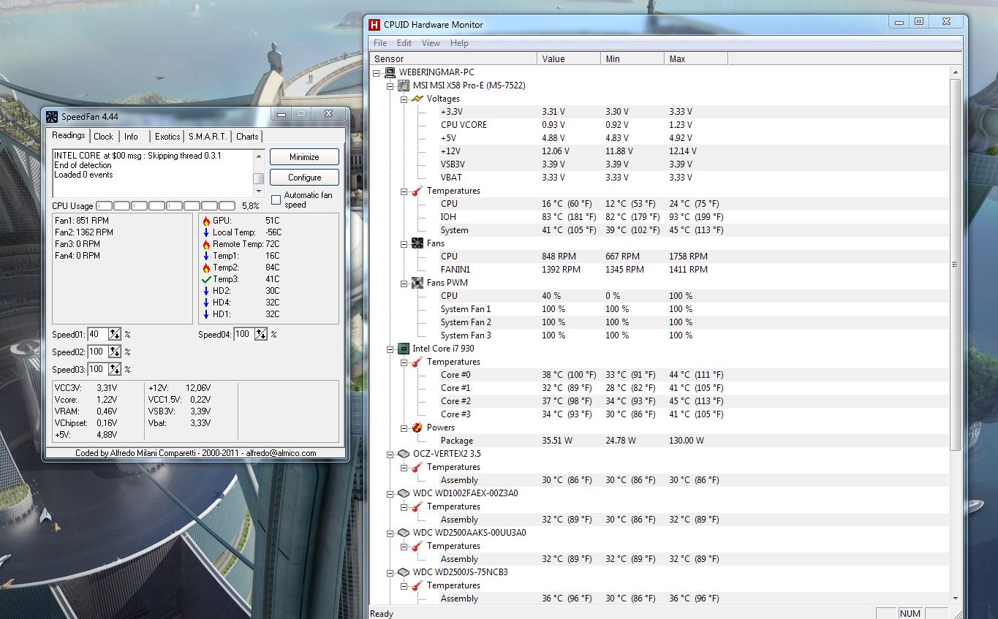Viewport: 998px width, 619px height.
Task: Switch to the Clock tab in SpeedFan
Action: pos(104,137)
